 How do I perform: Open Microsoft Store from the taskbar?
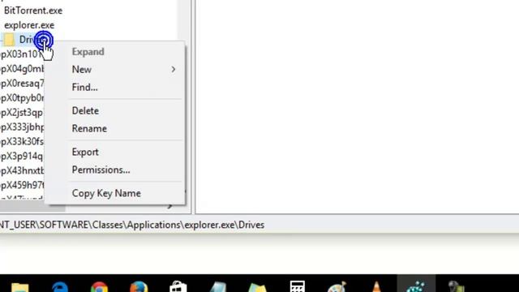pos(178,286)
